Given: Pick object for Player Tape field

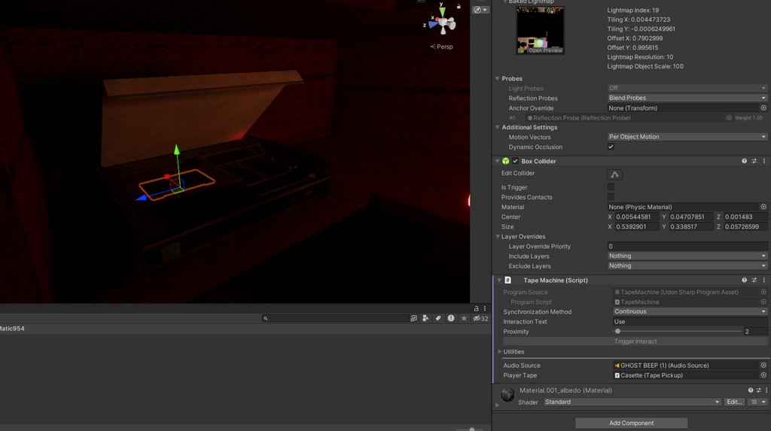Looking at the screenshot, I should tap(763, 375).
